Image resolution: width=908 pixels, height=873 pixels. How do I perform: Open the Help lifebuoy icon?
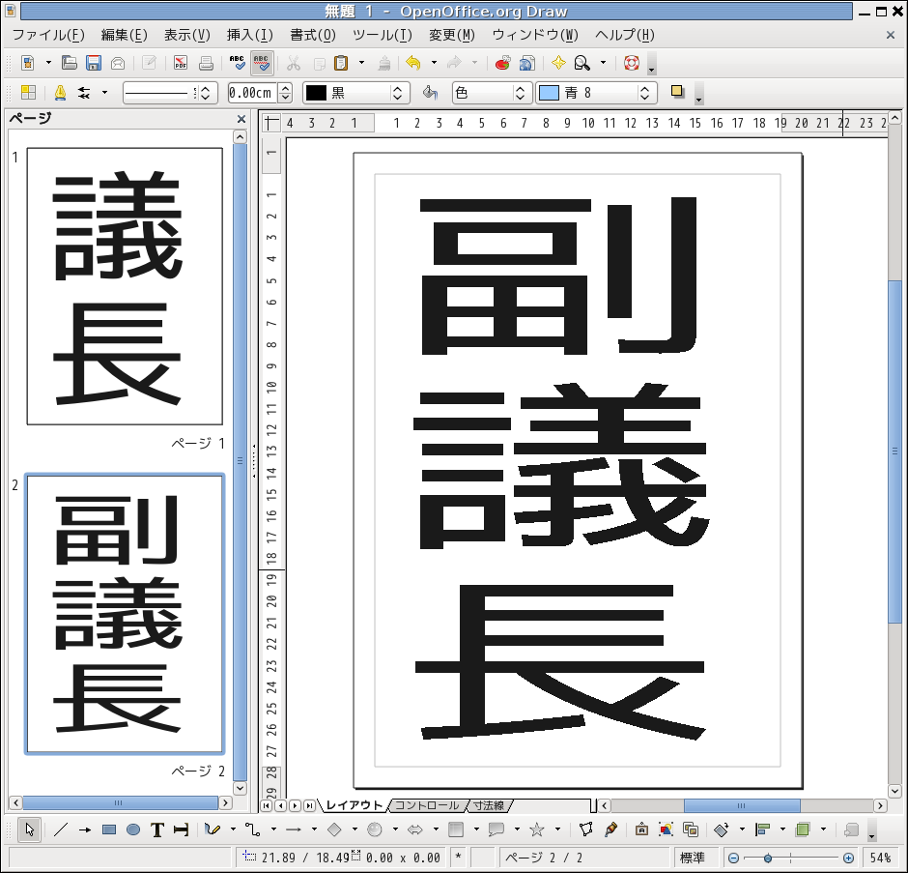632,64
